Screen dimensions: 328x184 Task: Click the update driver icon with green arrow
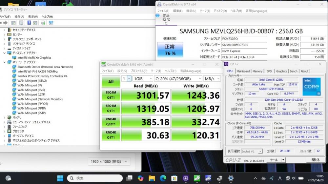pos(43,23)
